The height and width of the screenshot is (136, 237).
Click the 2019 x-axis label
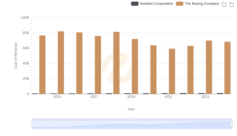click(x=131, y=97)
